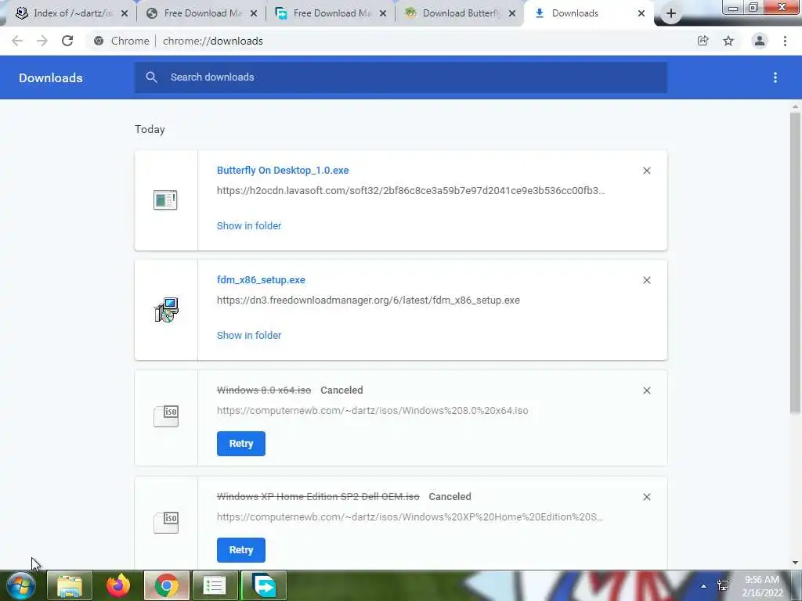Image resolution: width=802 pixels, height=601 pixels.
Task: Show hidden system tray icons
Action: [703, 586]
